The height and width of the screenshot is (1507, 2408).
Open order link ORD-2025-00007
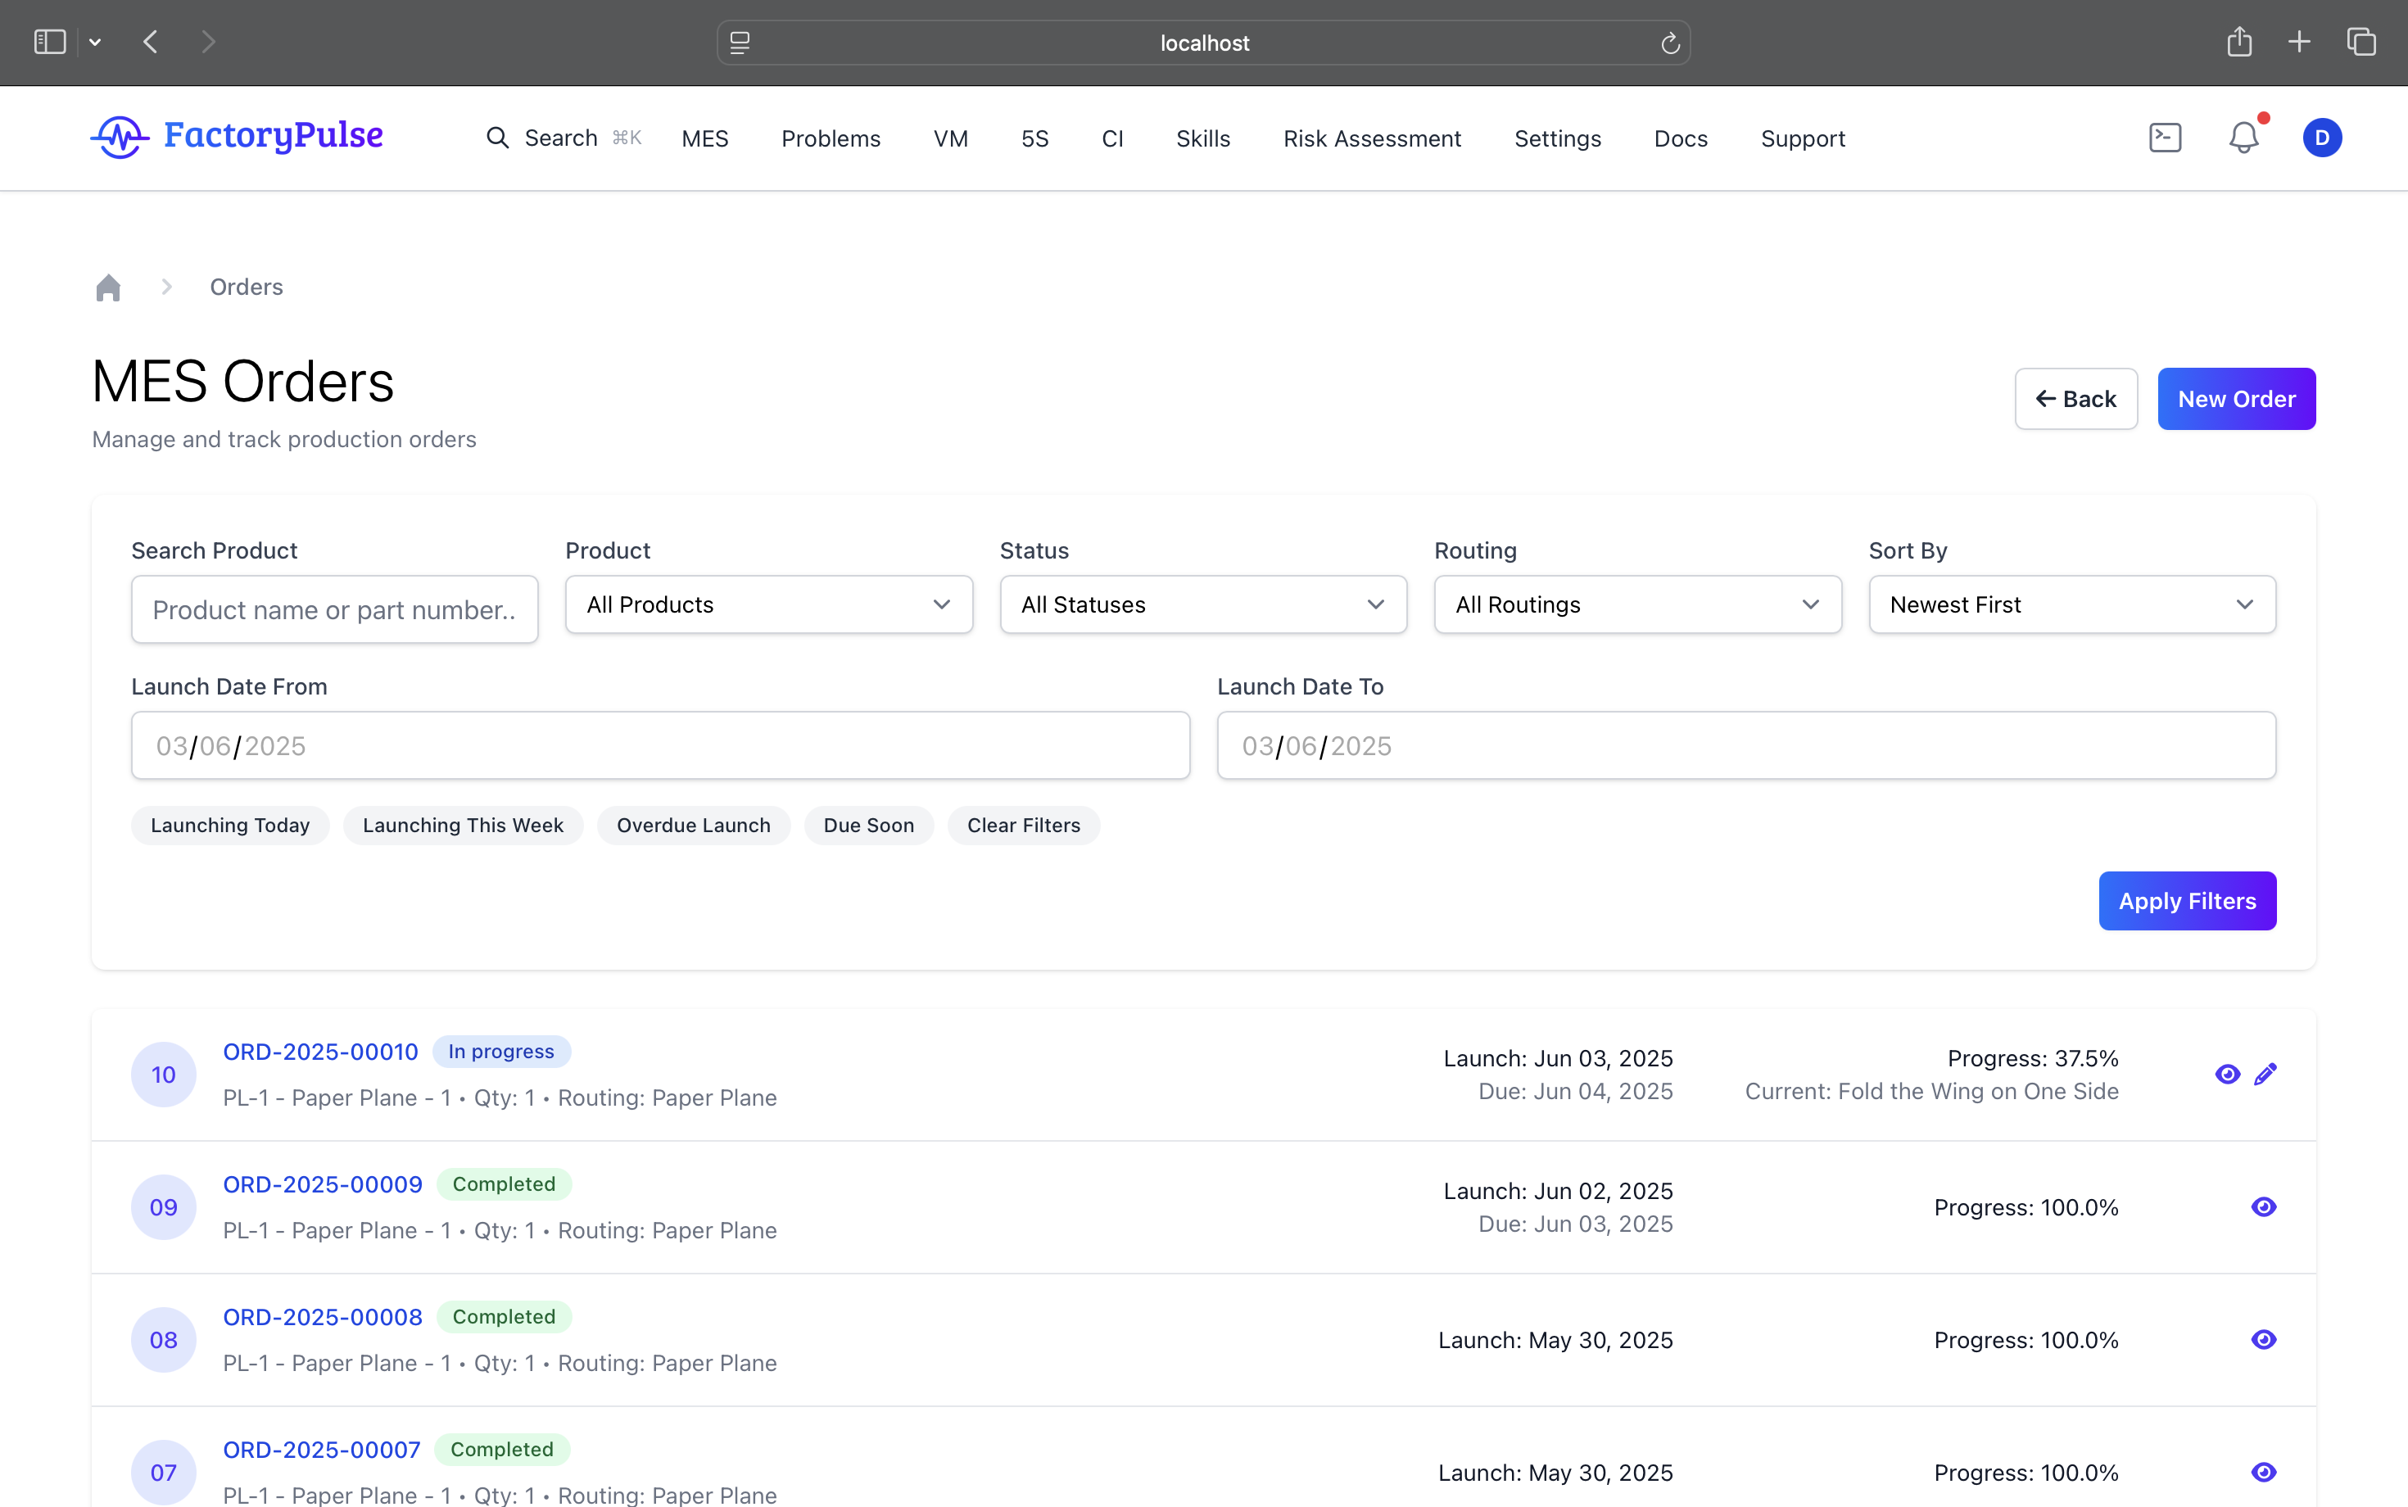tap(321, 1449)
